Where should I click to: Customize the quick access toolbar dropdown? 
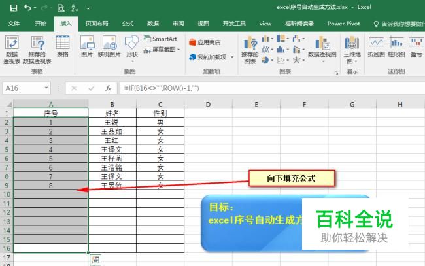click(x=88, y=8)
